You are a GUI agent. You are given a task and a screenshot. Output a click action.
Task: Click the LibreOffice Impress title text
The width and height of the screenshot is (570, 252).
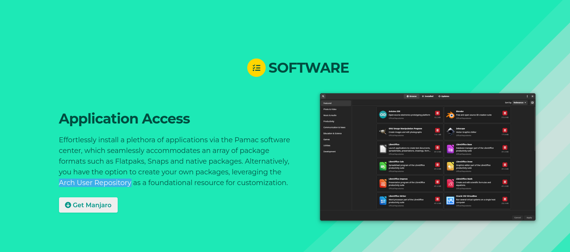(398, 179)
